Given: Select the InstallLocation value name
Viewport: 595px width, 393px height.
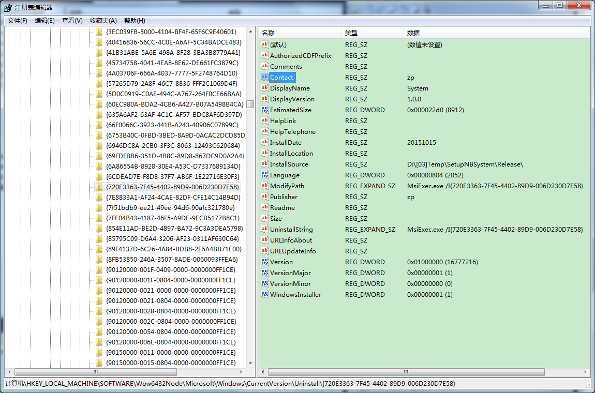Looking at the screenshot, I should [291, 153].
